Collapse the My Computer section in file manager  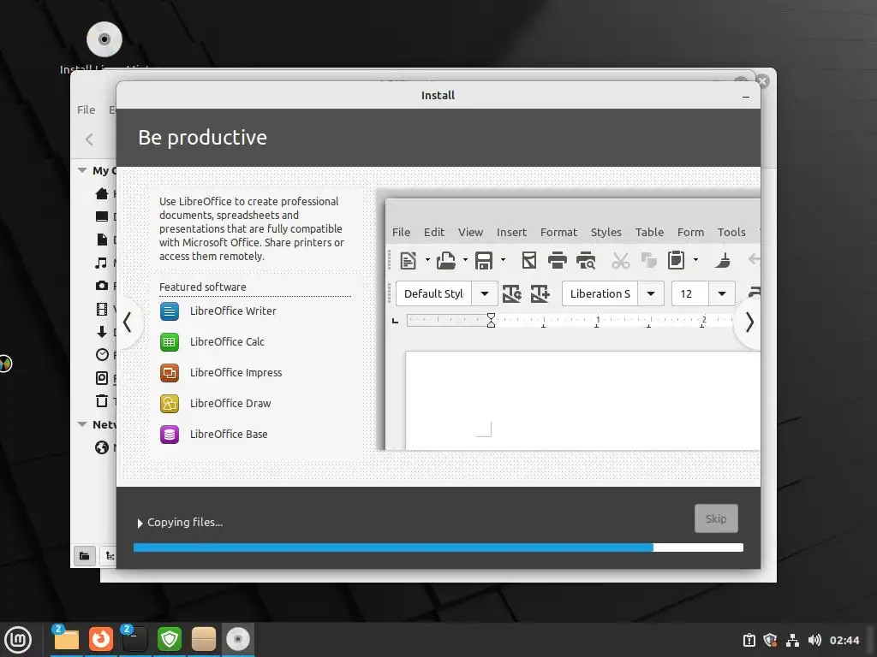(x=82, y=170)
